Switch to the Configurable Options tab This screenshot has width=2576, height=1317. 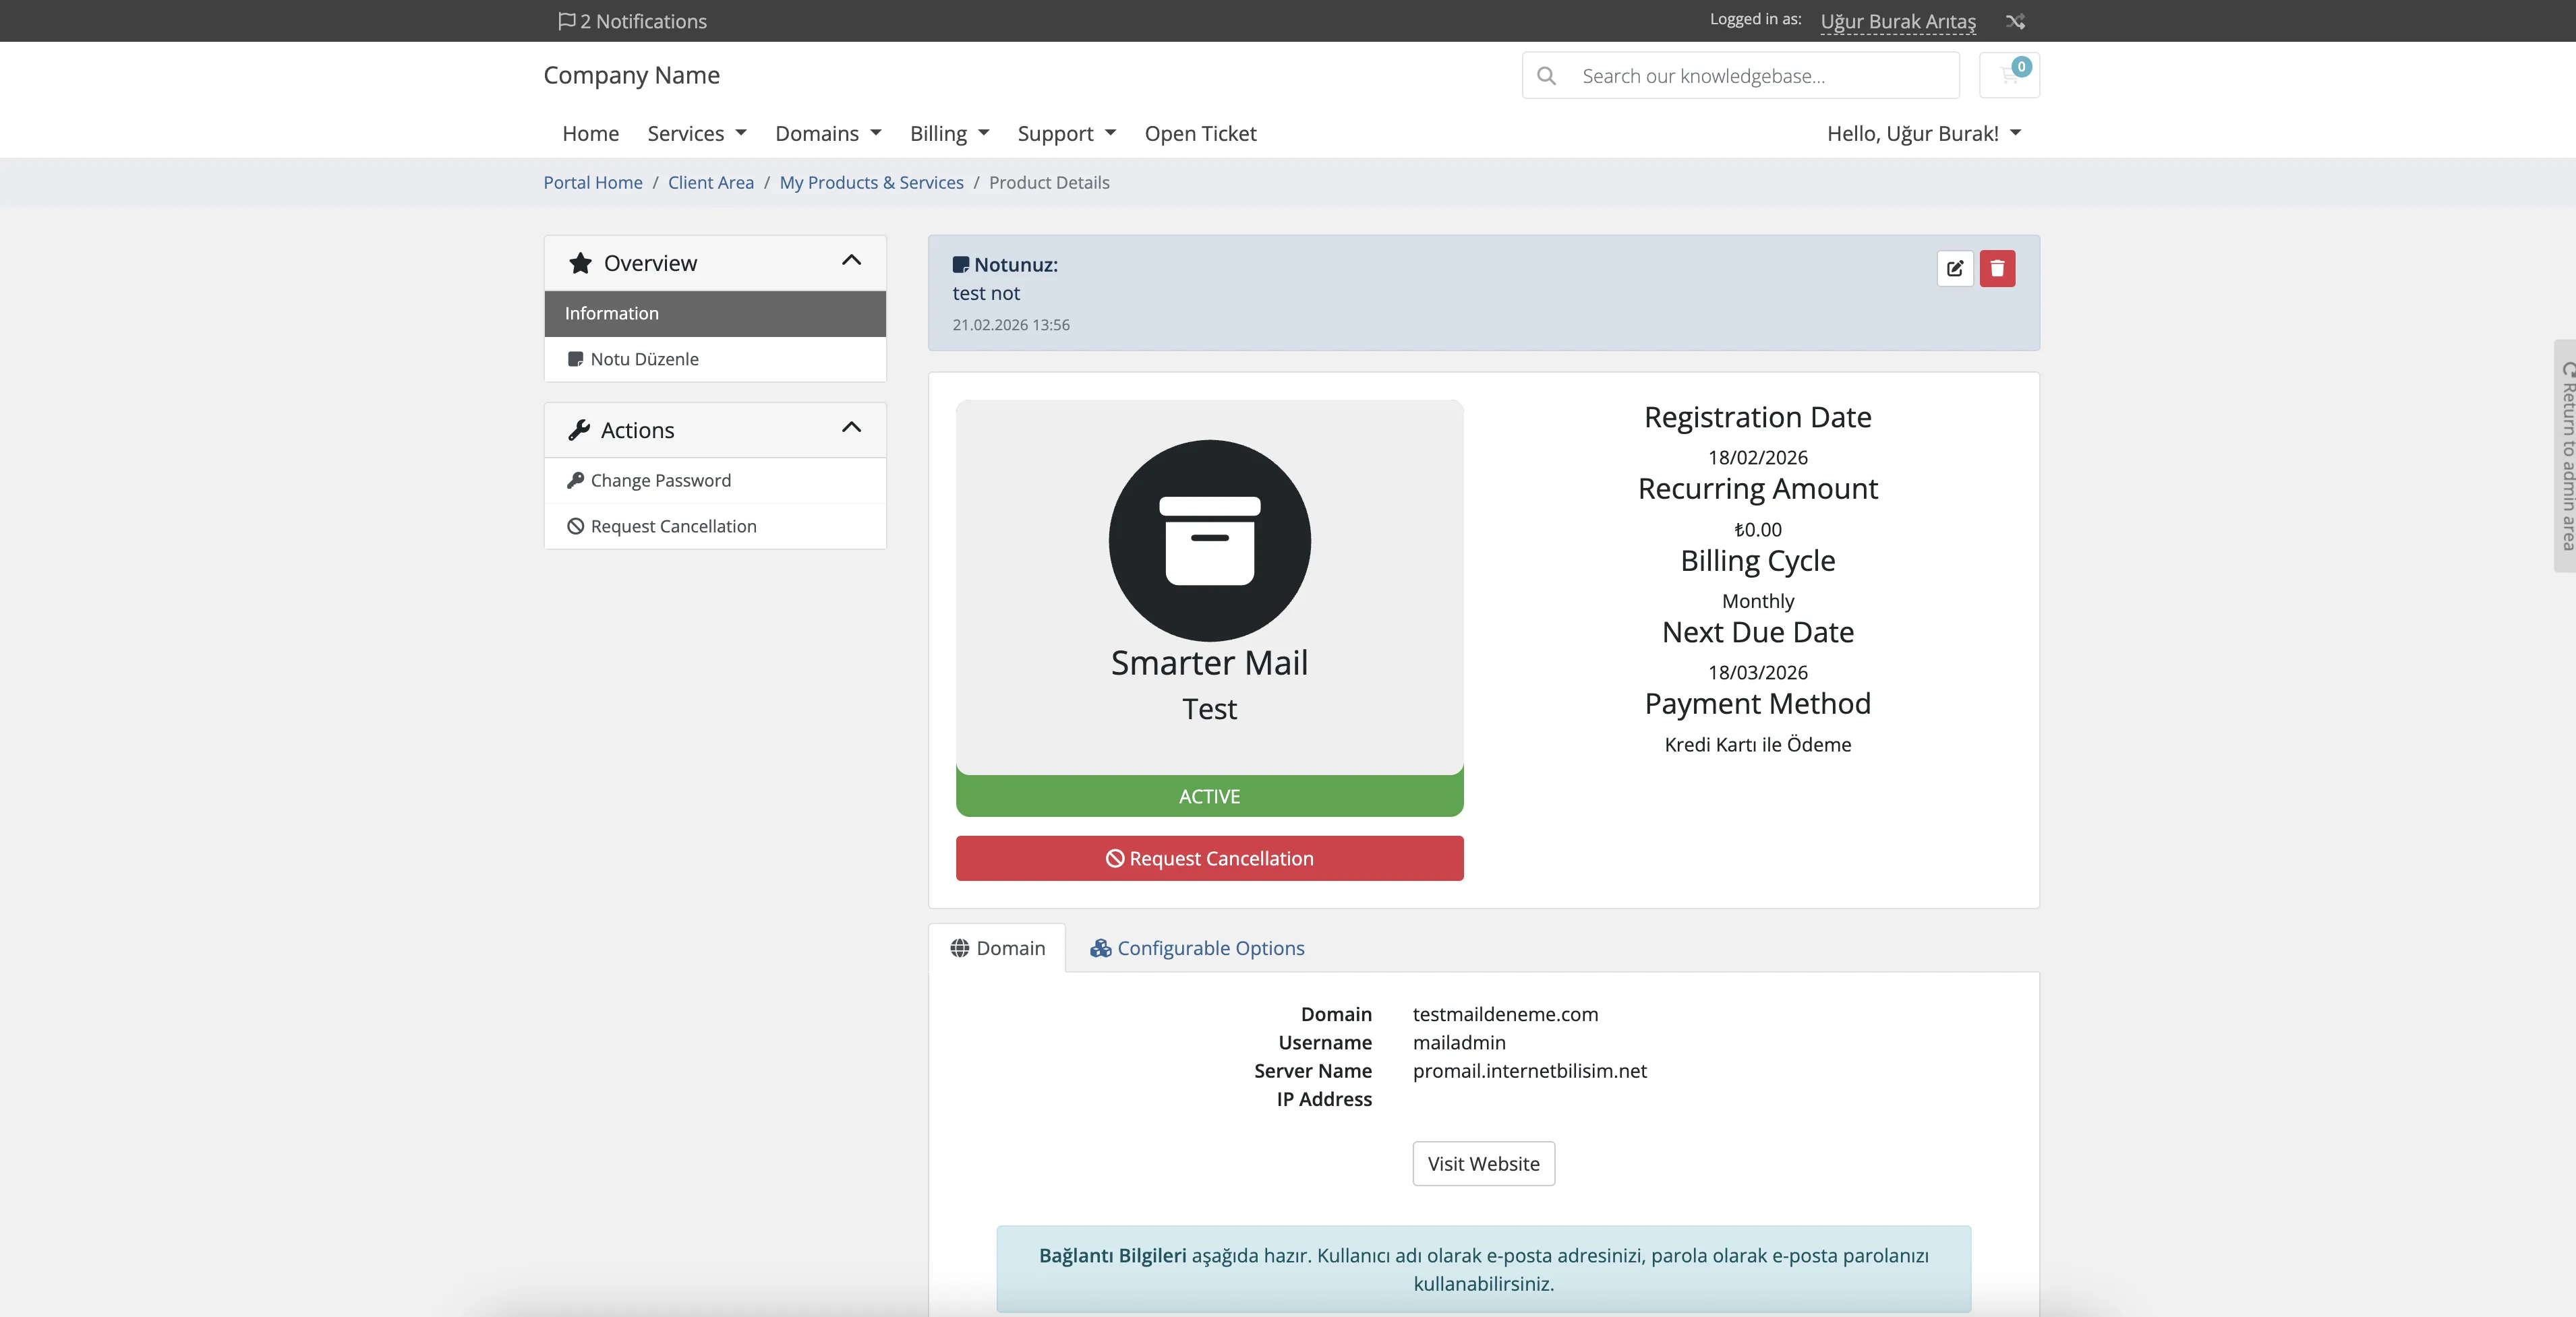pos(1197,947)
